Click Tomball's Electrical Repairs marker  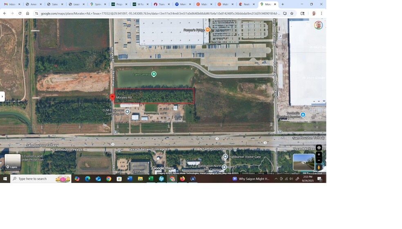click(303, 114)
